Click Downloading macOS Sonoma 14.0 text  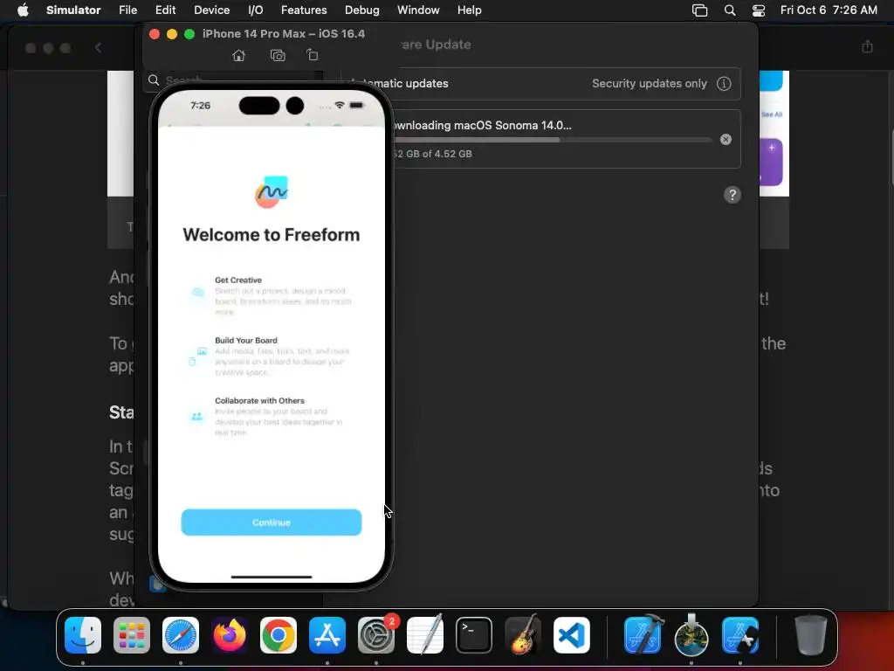pyautogui.click(x=482, y=126)
